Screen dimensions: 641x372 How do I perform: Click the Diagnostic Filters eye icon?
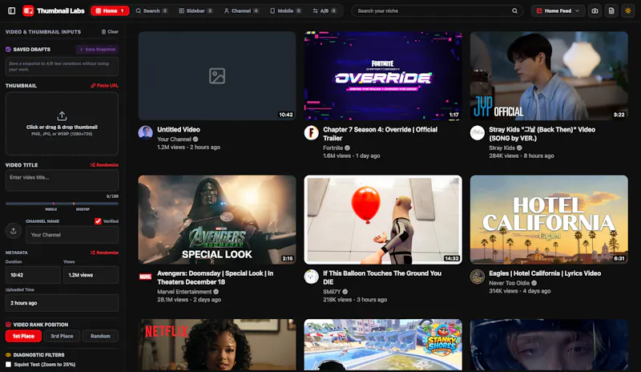8,355
